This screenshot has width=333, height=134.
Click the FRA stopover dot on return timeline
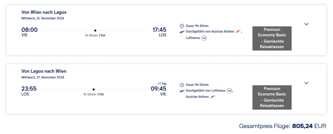point(94,89)
